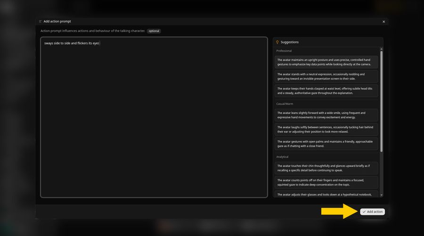The image size is (424, 236).
Task: Click the Suggestions panel scrollbar thumb
Action: click(x=382, y=101)
